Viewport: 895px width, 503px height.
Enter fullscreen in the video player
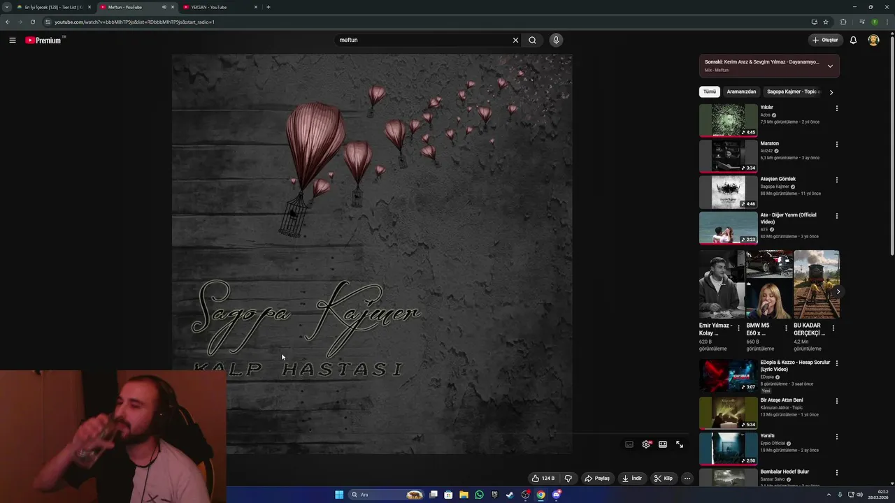click(x=680, y=444)
